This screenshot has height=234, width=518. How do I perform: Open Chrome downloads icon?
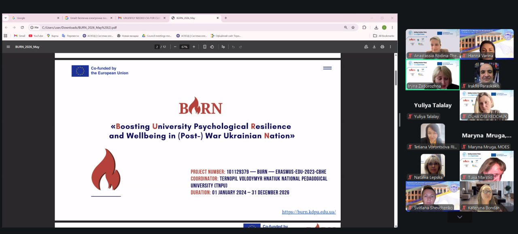376,27
